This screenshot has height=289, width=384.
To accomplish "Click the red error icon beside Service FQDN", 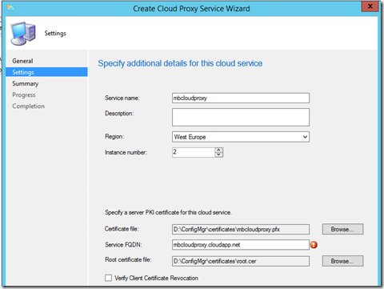I will [314, 244].
